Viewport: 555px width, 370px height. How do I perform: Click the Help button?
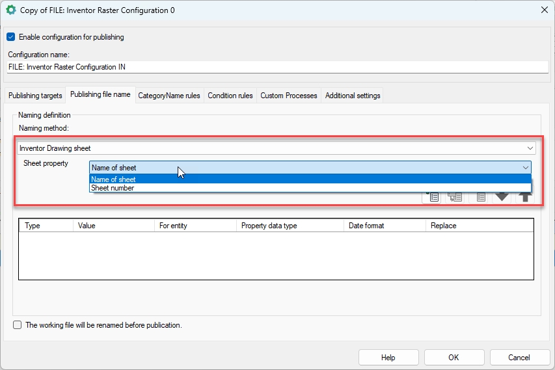point(388,358)
